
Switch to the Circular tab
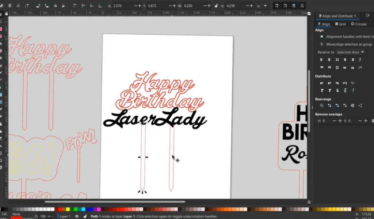pyautogui.click(x=359, y=24)
